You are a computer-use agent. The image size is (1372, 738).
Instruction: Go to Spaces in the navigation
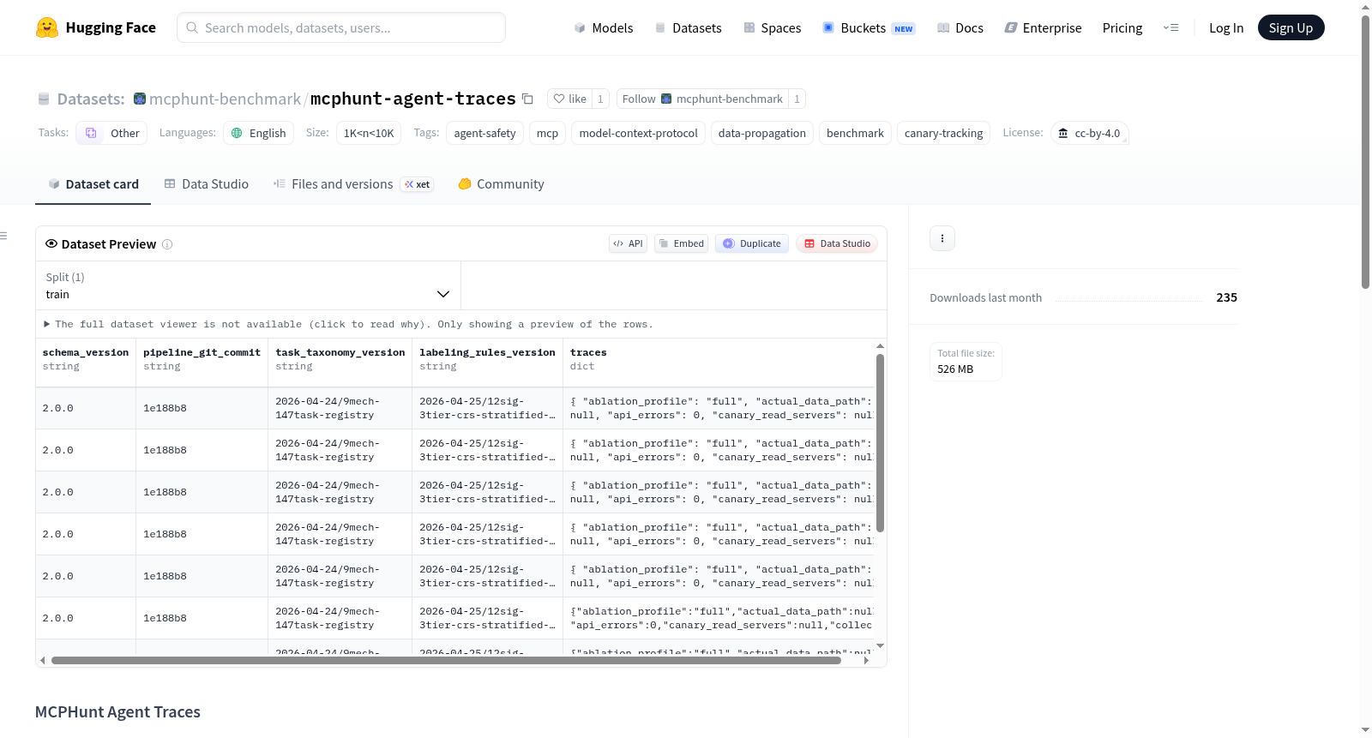(x=773, y=27)
